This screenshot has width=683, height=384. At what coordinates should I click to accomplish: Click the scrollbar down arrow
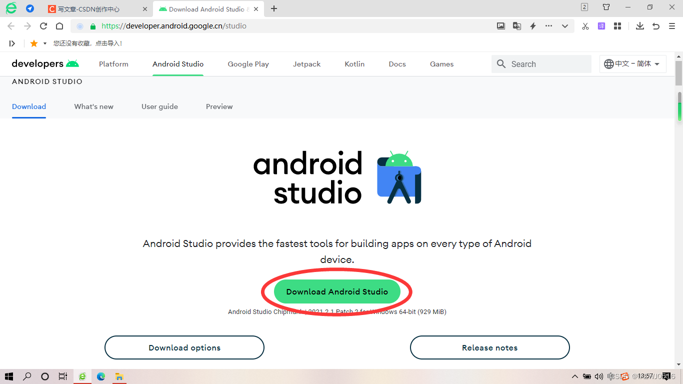679,364
